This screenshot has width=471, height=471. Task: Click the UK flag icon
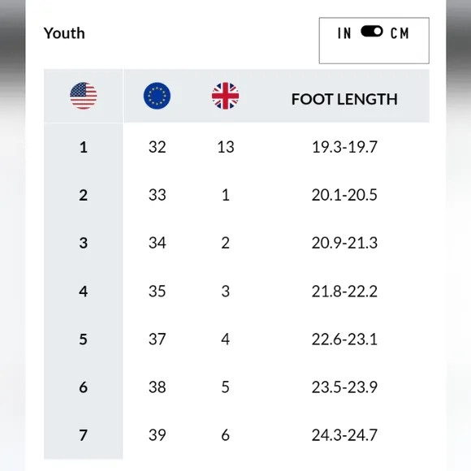(225, 96)
